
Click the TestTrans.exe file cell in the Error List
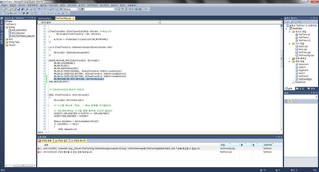[x=226, y=152]
